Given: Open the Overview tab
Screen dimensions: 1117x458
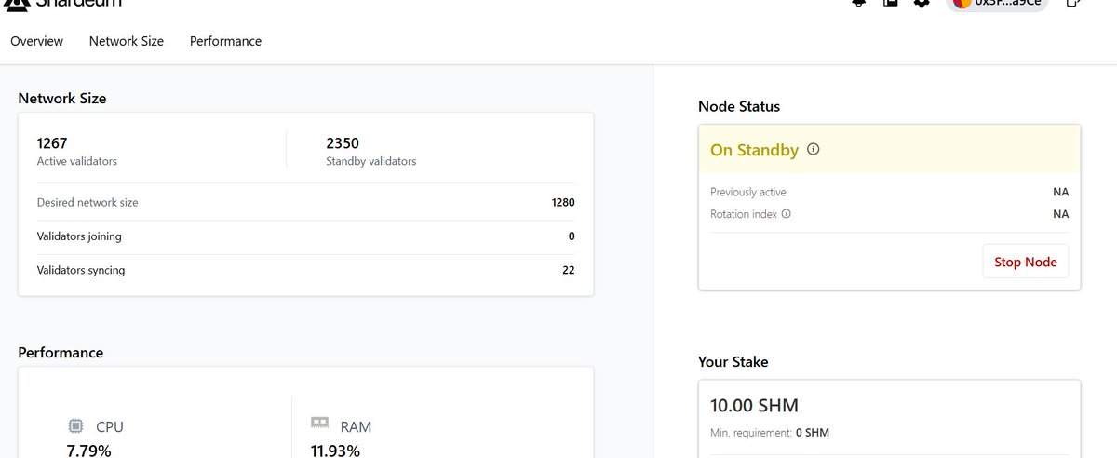Looking at the screenshot, I should [37, 41].
